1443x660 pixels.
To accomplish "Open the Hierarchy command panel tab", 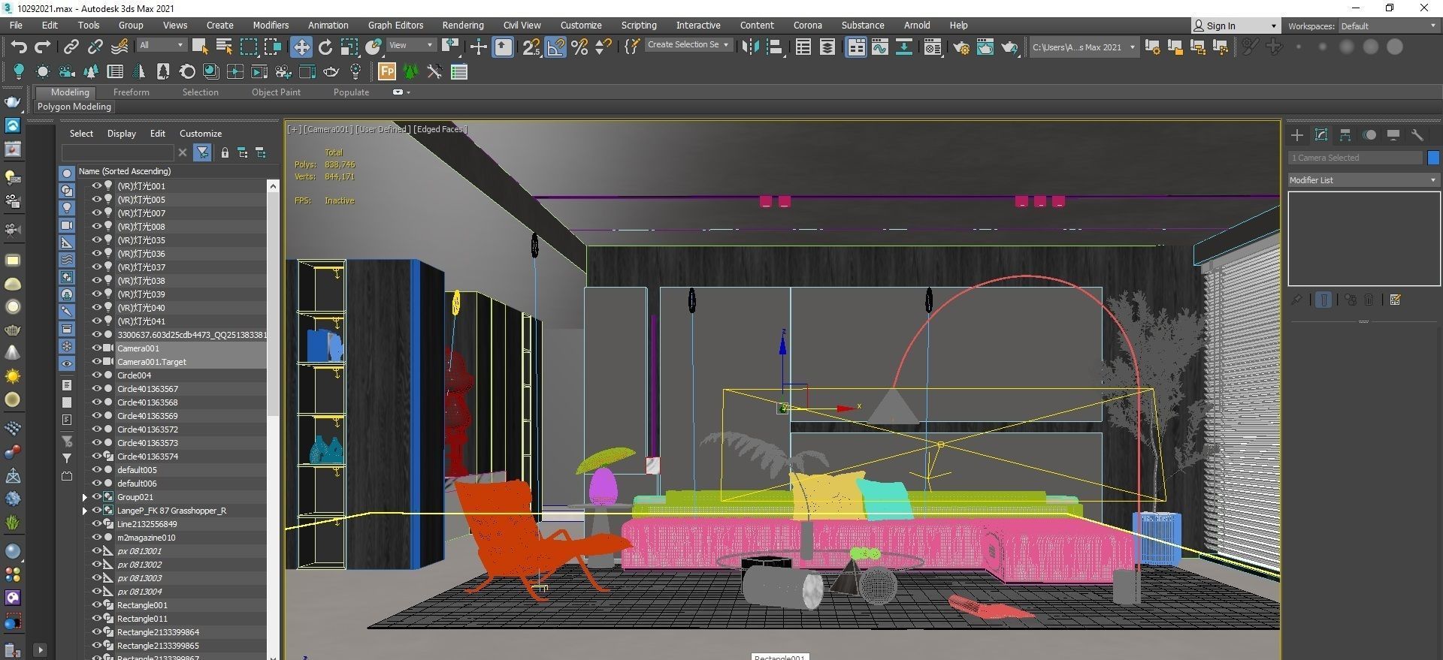I will click(x=1345, y=135).
